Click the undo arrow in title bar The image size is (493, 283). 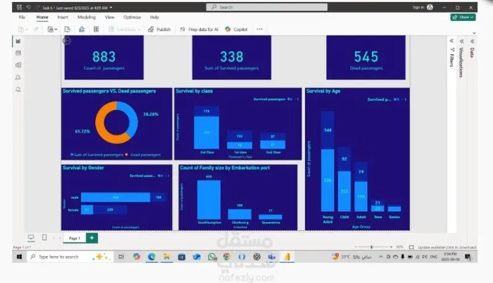pyautogui.click(x=28, y=7)
